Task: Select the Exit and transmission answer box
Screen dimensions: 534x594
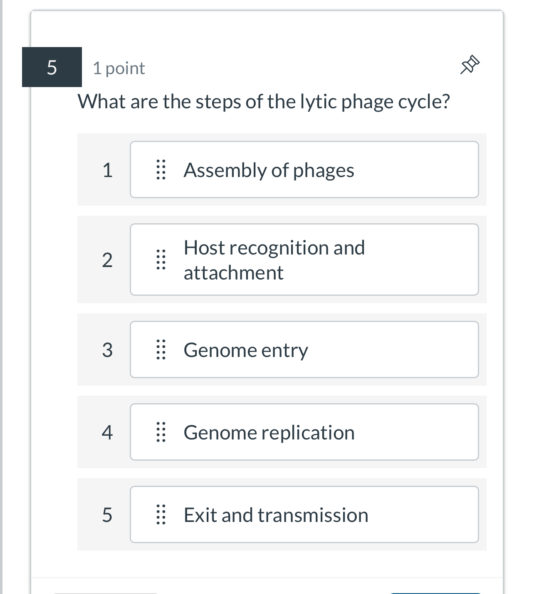Action: [x=304, y=515]
